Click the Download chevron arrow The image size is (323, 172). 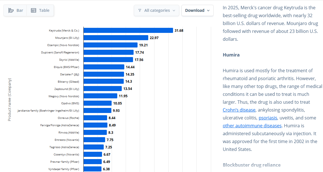point(208,10)
